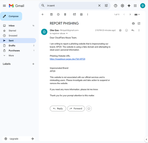Select the Sent folder
Viewport: 148px width, 143px height.
pyautogui.click(x=18, y=41)
